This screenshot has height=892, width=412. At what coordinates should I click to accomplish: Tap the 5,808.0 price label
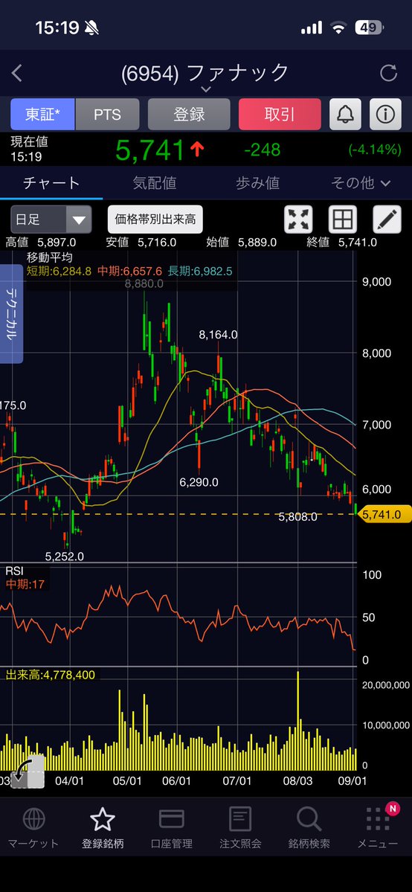pos(297,517)
